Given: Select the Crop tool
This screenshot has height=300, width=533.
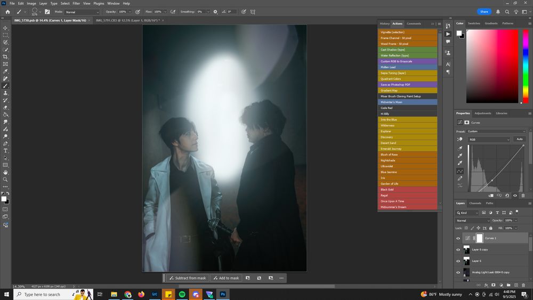Looking at the screenshot, I should tap(6, 56).
